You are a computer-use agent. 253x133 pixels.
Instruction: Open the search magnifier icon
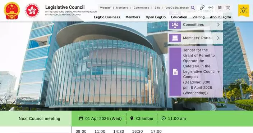(193, 8)
